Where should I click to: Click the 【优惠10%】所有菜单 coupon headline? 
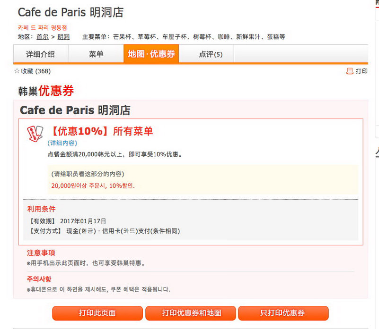pos(102,131)
